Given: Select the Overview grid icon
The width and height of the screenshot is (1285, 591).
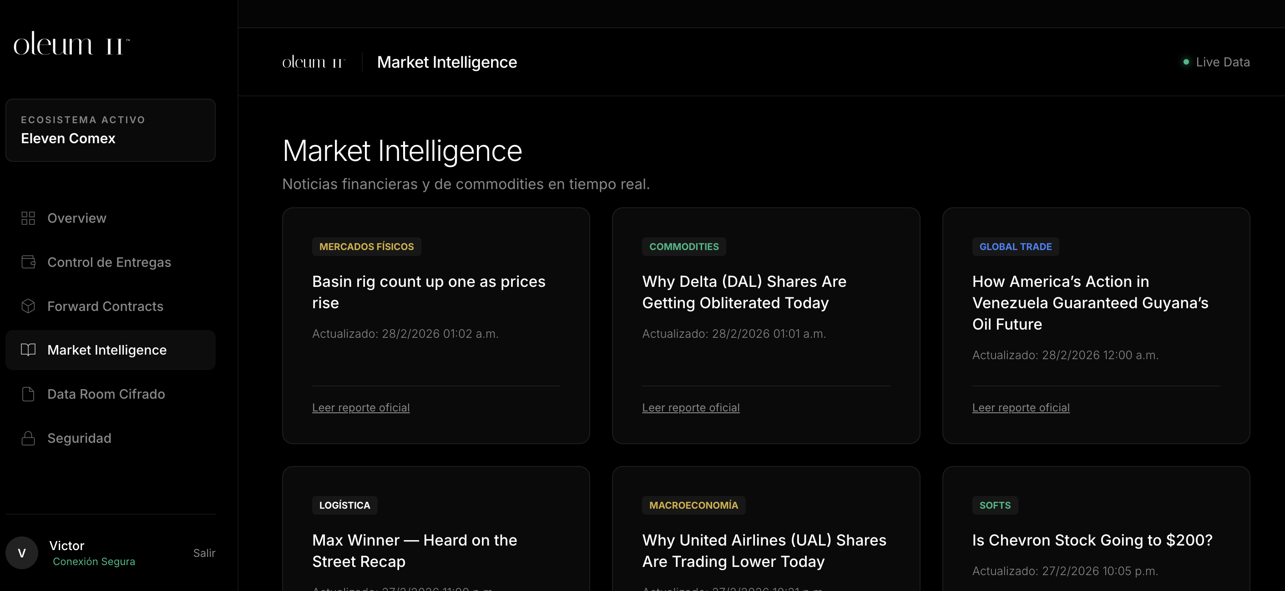Looking at the screenshot, I should point(28,218).
